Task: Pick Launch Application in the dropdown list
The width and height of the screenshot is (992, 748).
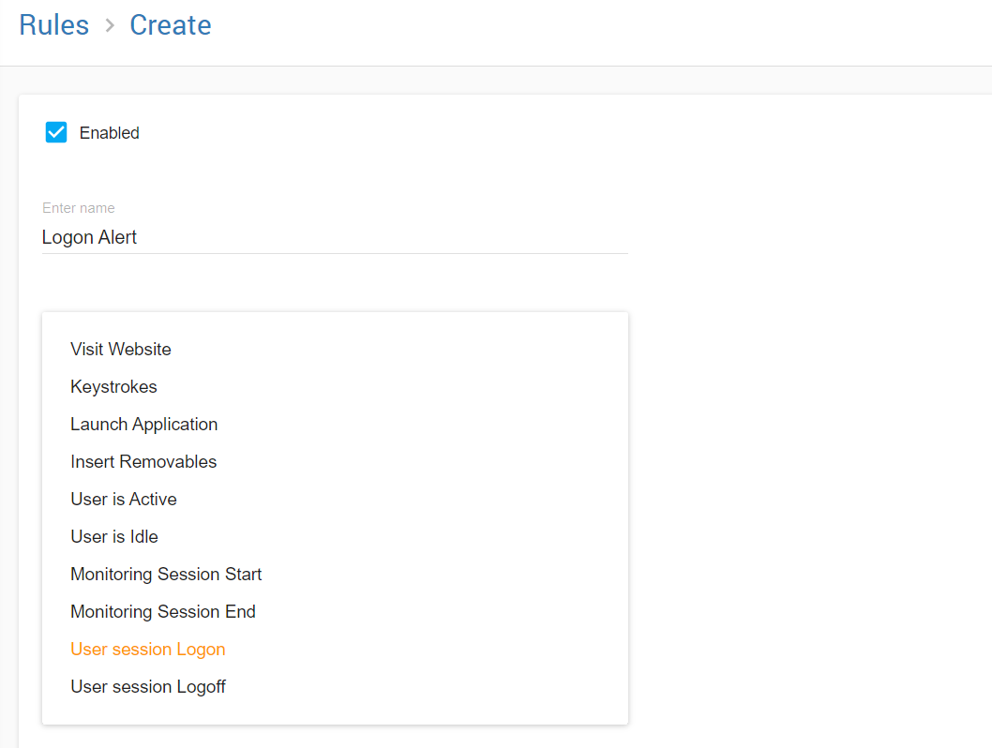Action: [x=143, y=425]
